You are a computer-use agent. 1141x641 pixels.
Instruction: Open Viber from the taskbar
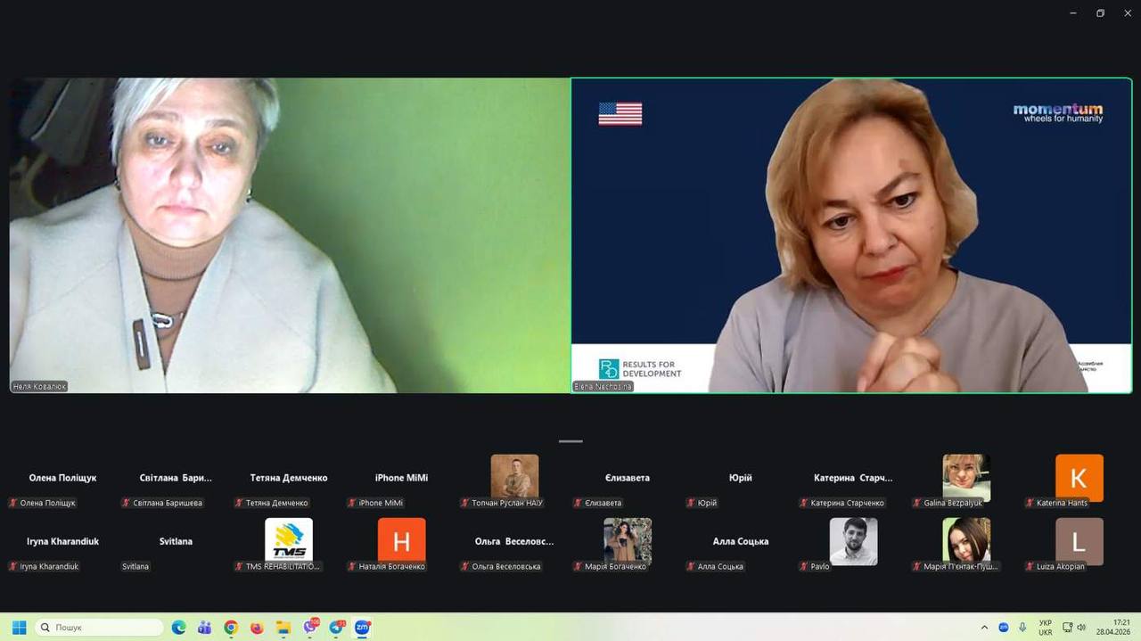310,627
